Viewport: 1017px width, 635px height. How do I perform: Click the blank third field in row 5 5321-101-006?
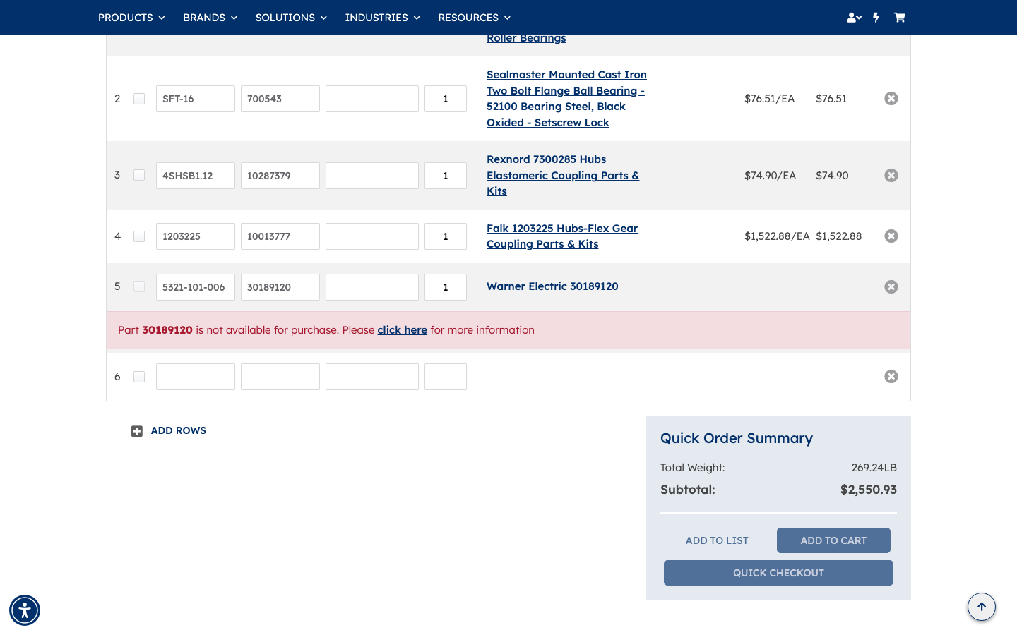pos(372,287)
